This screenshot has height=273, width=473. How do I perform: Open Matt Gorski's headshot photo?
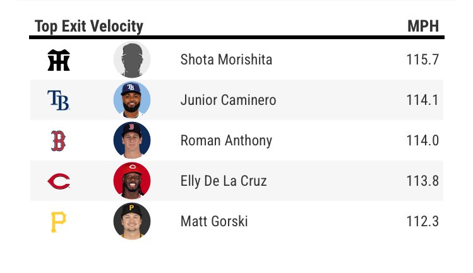[x=132, y=221]
